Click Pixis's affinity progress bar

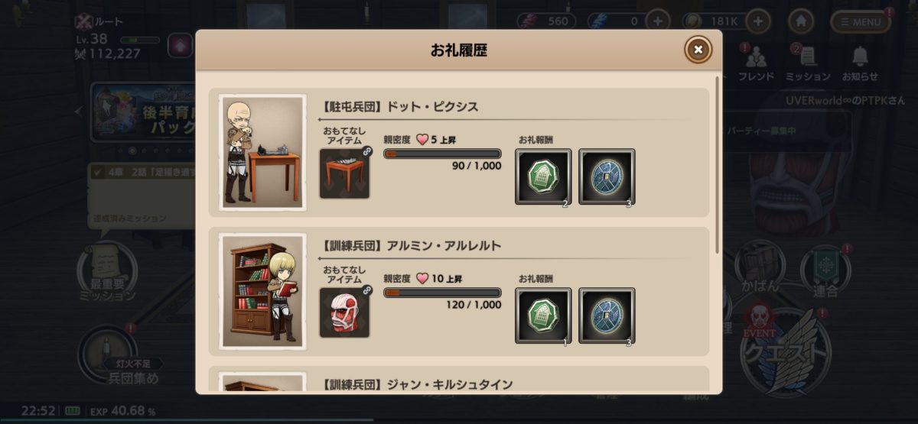[x=442, y=154]
